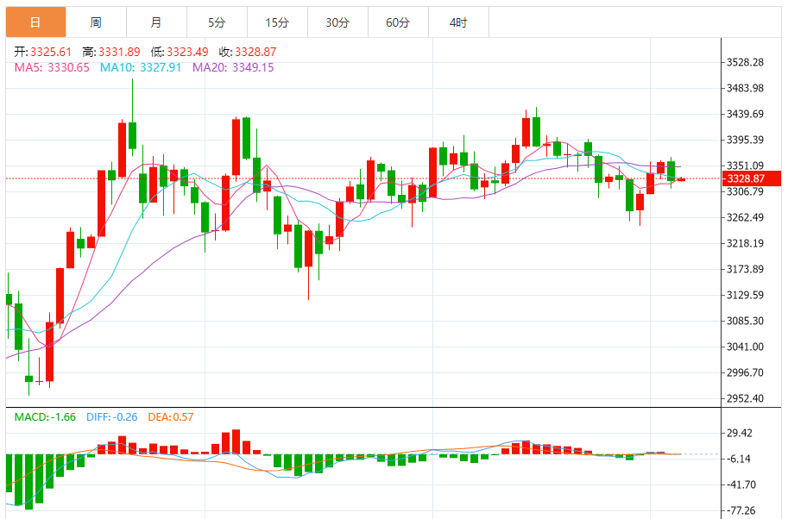788x519 pixels.
Task: Open the 4时 timeframe tab
Action: click(457, 22)
